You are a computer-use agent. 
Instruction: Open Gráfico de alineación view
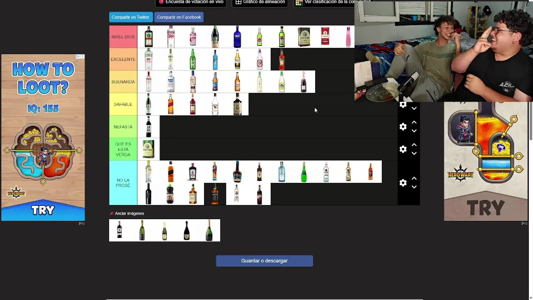coord(260,2)
